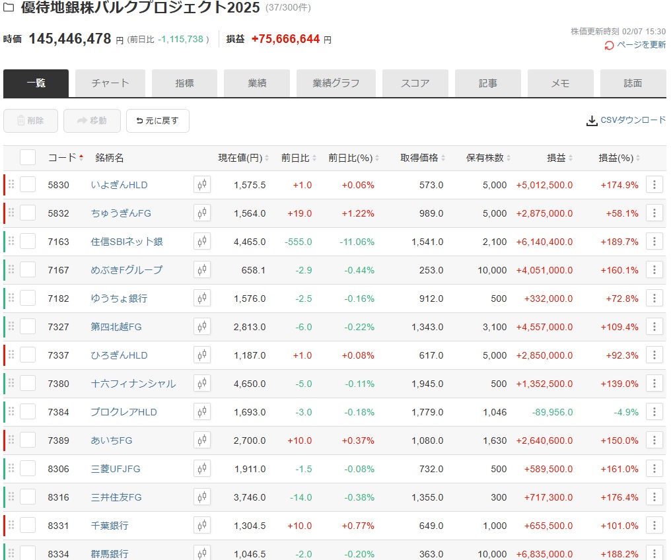This screenshot has height=560, width=671.
Task: Open more options for 住信SBIネット銀 row
Action: 654,242
